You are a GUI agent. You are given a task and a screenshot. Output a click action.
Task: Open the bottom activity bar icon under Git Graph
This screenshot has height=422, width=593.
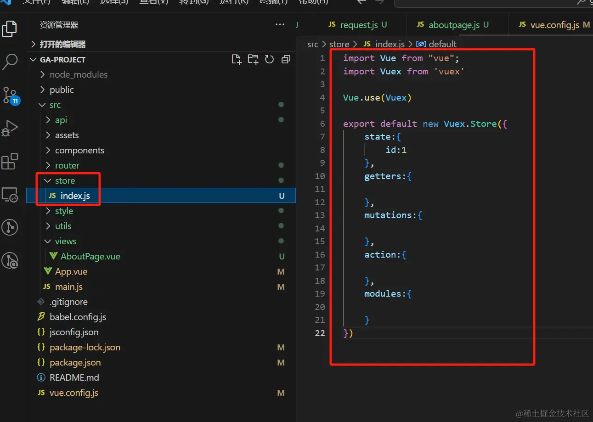coord(10,260)
